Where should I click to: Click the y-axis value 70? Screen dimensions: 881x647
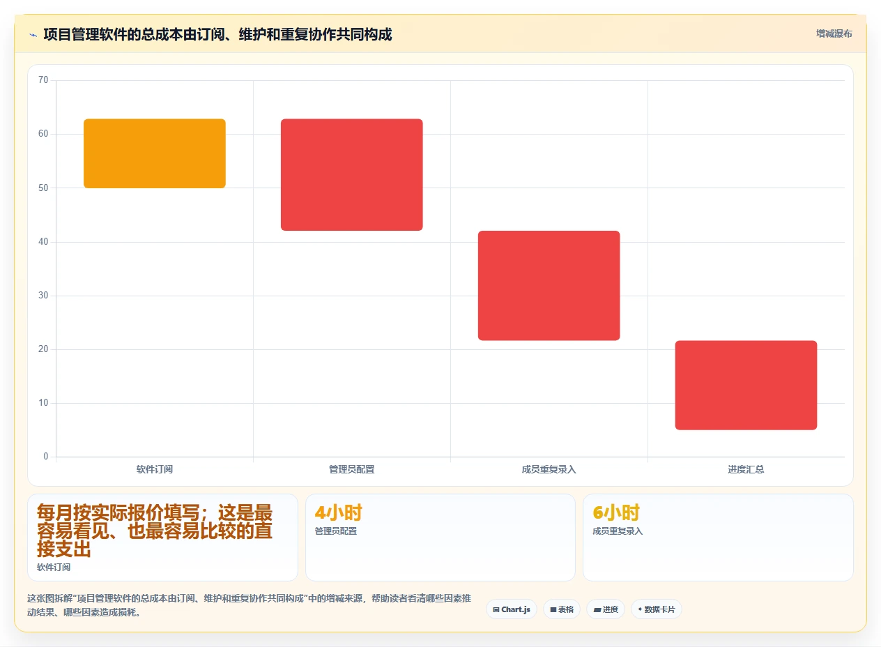click(43, 80)
